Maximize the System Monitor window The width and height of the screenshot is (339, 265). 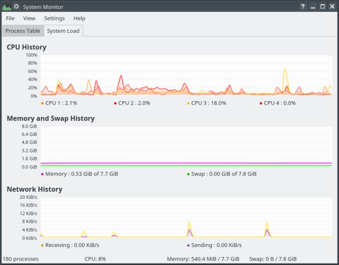click(x=323, y=6)
